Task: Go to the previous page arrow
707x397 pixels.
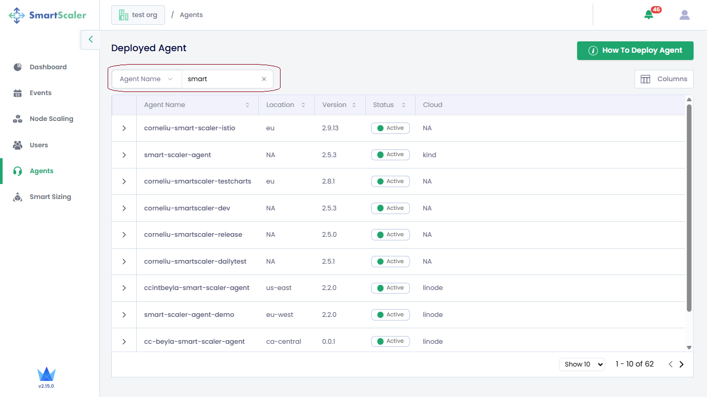Action: [670, 364]
